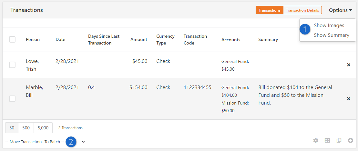Viewport: 358px width, 151px height.
Task: Click the copy/merge documents icon
Action: (x=339, y=140)
